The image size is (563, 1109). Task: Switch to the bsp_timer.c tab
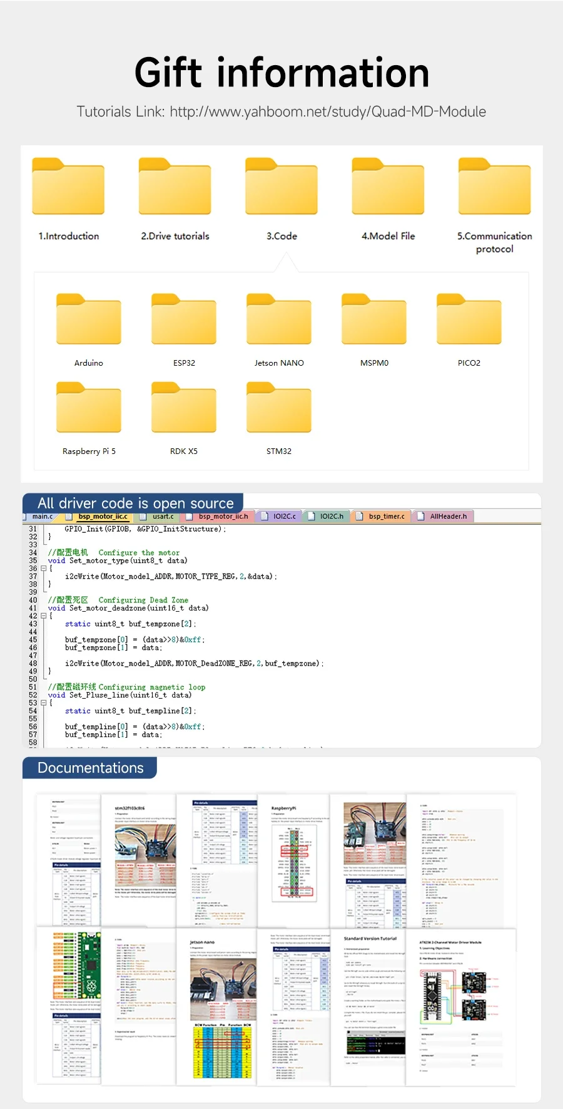(x=381, y=517)
